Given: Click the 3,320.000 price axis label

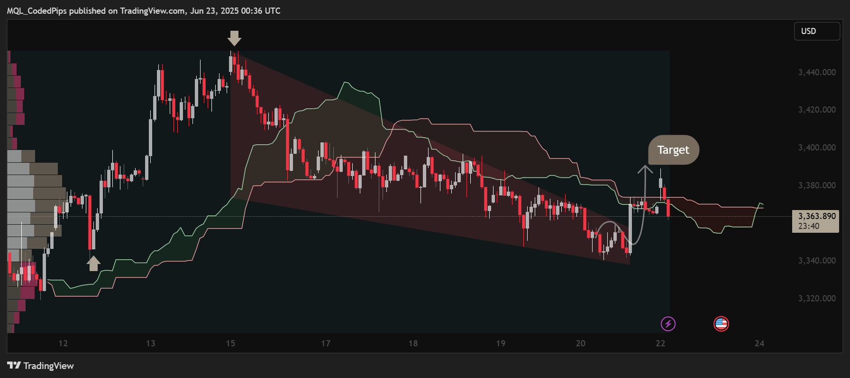Looking at the screenshot, I should tap(817, 299).
